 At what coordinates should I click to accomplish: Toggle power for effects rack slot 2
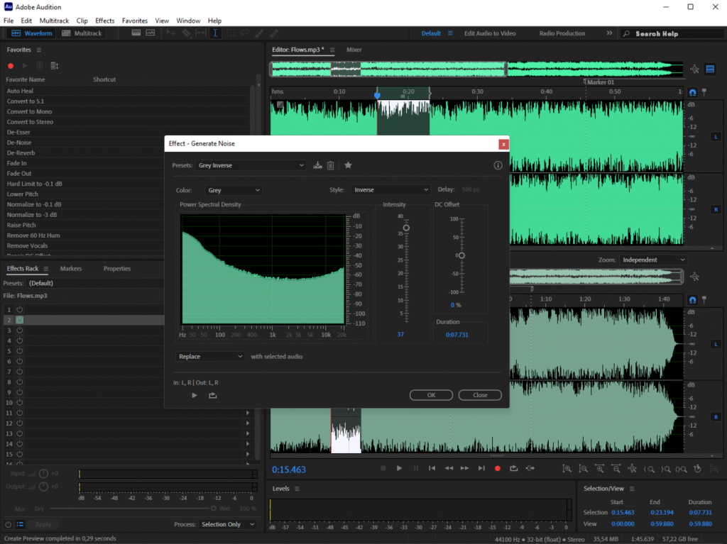pos(20,321)
